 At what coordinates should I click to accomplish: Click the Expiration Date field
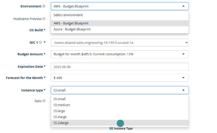tap(120, 67)
